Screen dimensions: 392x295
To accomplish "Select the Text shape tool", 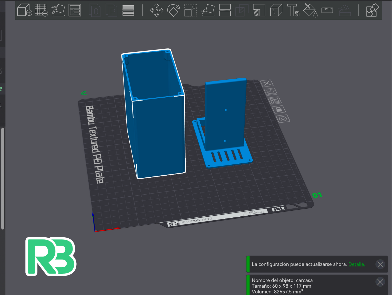I will [293, 10].
